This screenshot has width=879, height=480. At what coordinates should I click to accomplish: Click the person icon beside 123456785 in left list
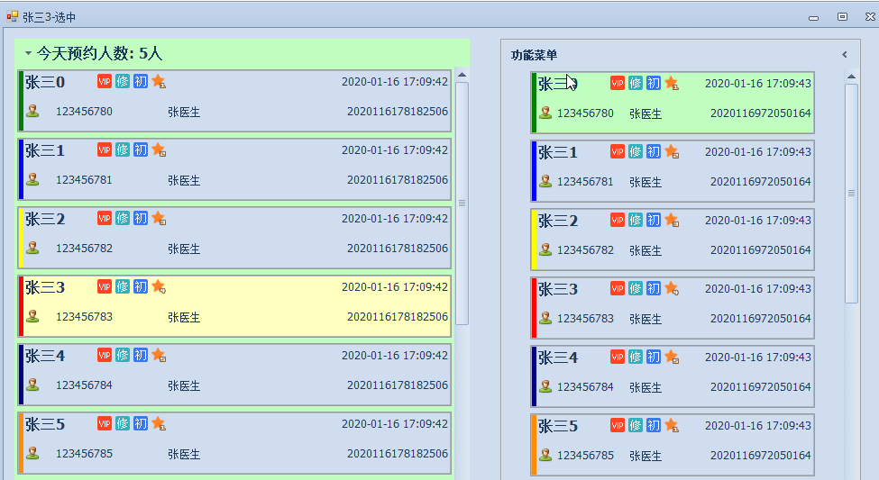[x=33, y=453]
